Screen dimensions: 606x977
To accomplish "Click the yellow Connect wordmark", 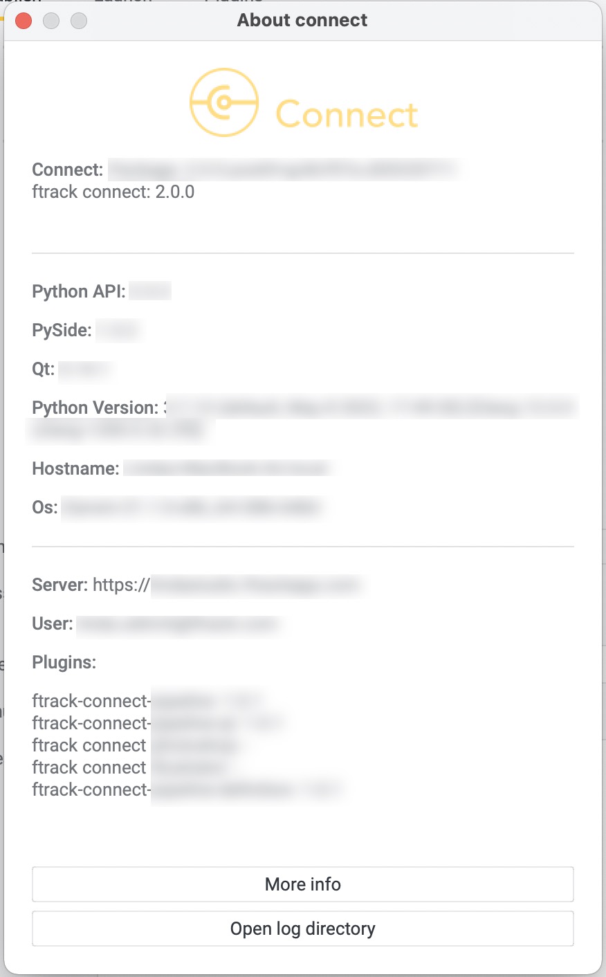I will [347, 114].
